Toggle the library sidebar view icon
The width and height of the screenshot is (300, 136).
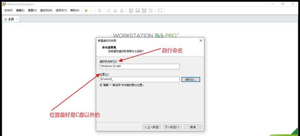click(131, 11)
